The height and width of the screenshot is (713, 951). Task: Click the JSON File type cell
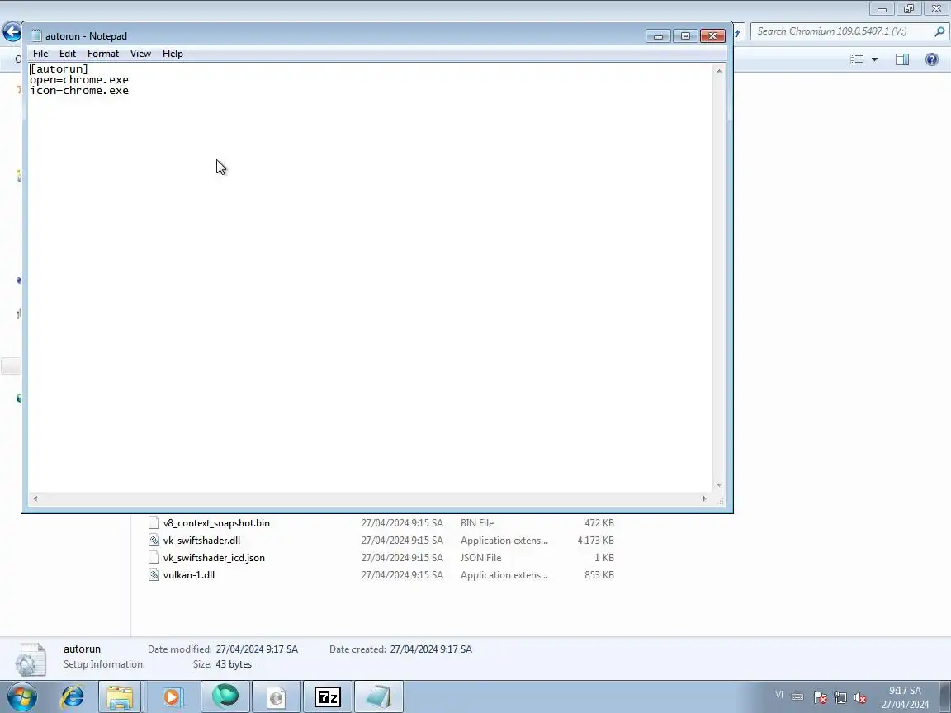pyautogui.click(x=480, y=558)
